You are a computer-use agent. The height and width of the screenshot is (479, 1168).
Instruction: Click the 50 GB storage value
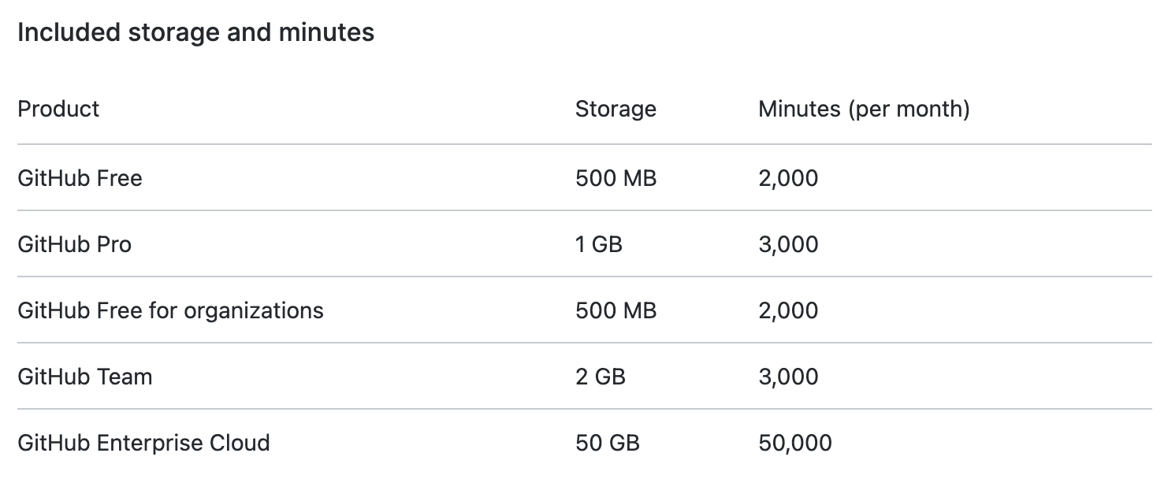(607, 443)
